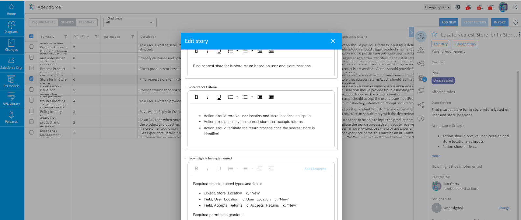
Task: Click the Change status button
Action: tap(465, 44)
